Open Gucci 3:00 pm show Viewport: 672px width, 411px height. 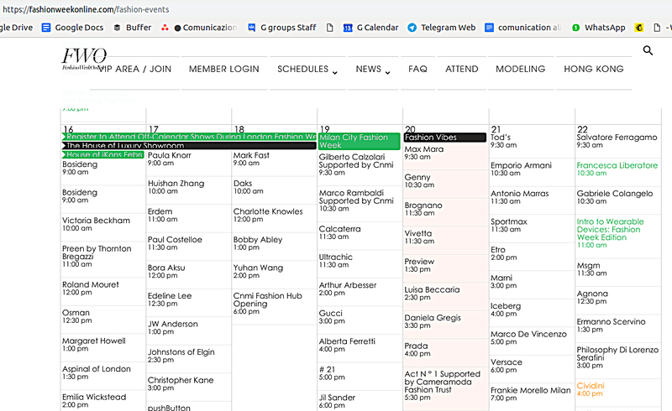pyautogui.click(x=331, y=317)
